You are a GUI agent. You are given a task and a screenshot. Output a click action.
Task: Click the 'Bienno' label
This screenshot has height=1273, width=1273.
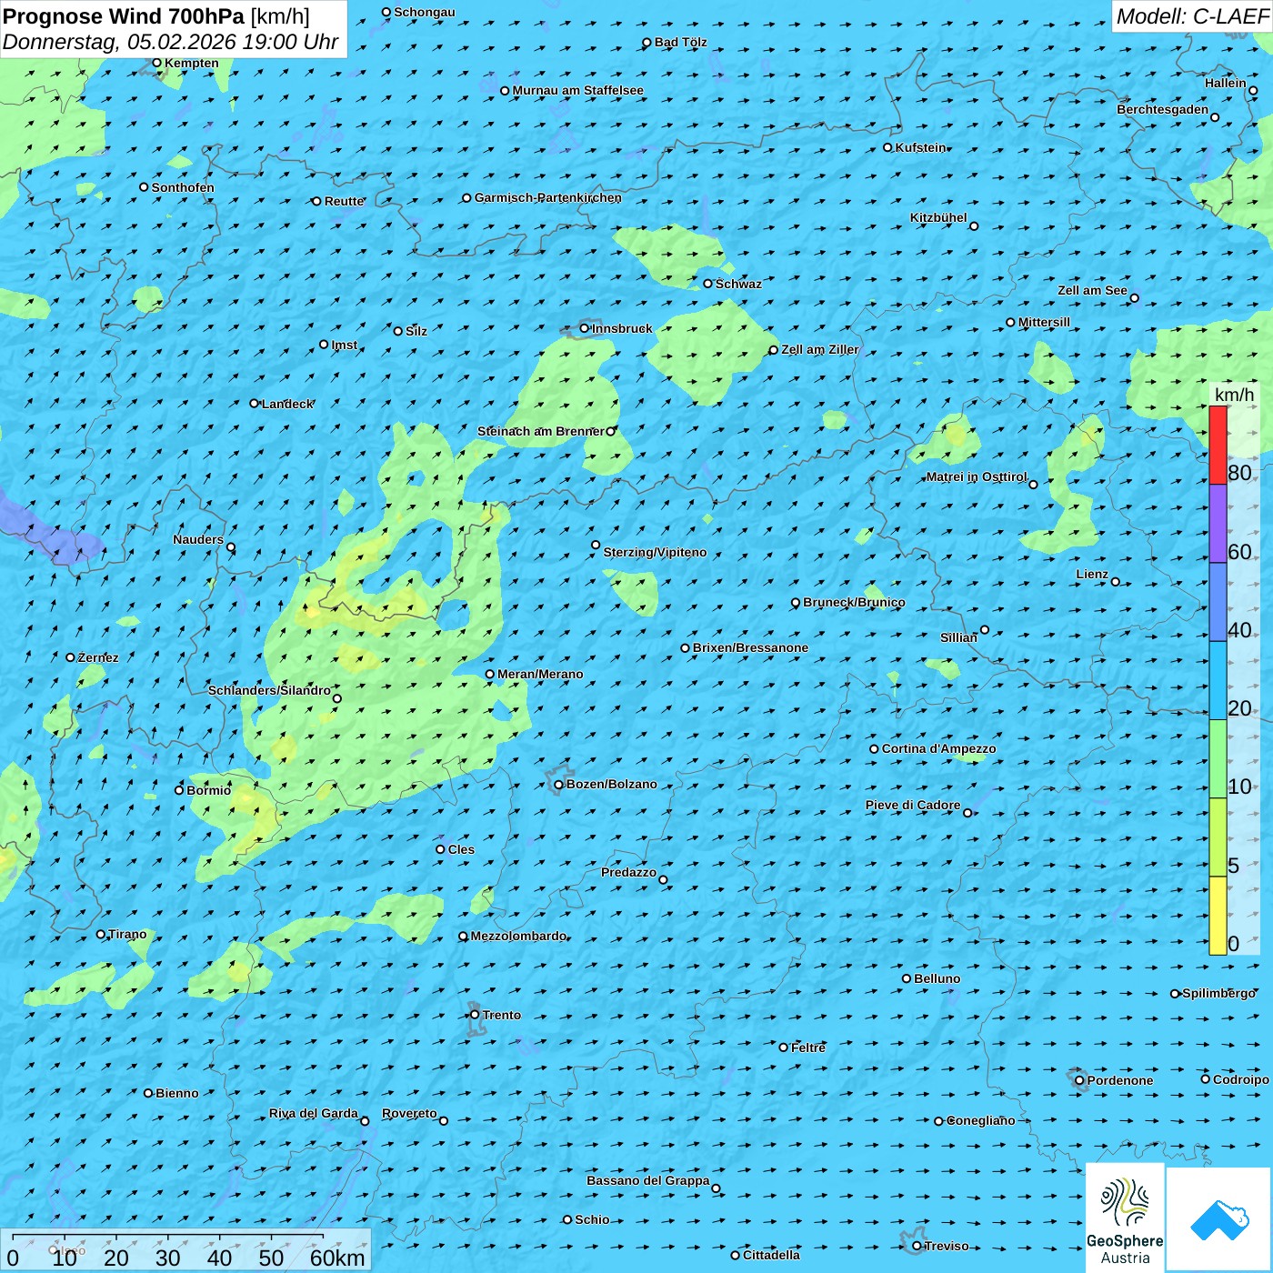tap(177, 1093)
